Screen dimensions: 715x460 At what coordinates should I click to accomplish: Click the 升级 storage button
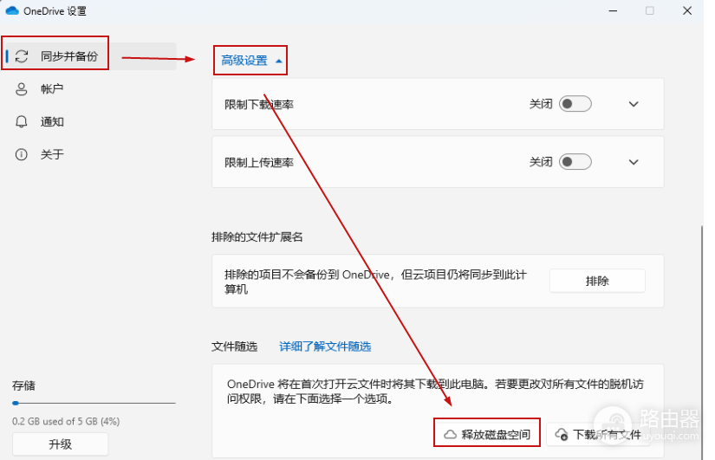[x=60, y=444]
